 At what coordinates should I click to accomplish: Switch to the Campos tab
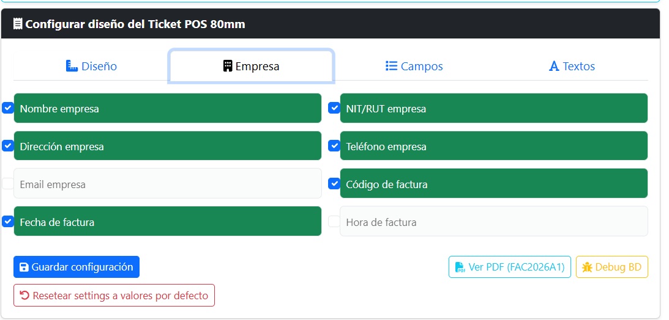414,66
